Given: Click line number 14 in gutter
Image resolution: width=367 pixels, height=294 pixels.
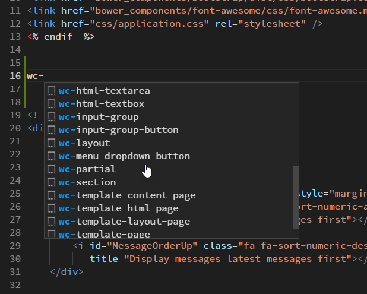Looking at the screenshot, I should point(15,50).
